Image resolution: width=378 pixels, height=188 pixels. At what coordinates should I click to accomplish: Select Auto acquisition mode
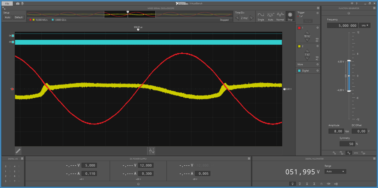(270, 16)
